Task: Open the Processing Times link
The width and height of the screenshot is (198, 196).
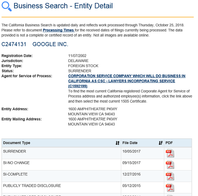Action: click(58, 30)
